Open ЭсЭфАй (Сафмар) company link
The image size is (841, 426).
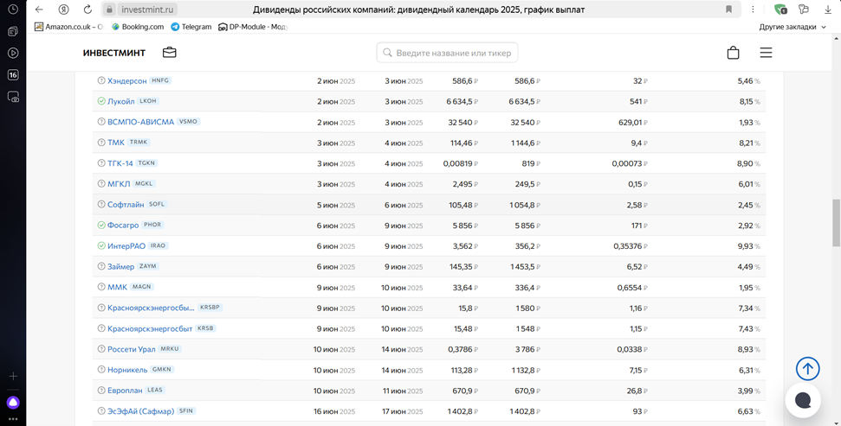[x=140, y=411]
